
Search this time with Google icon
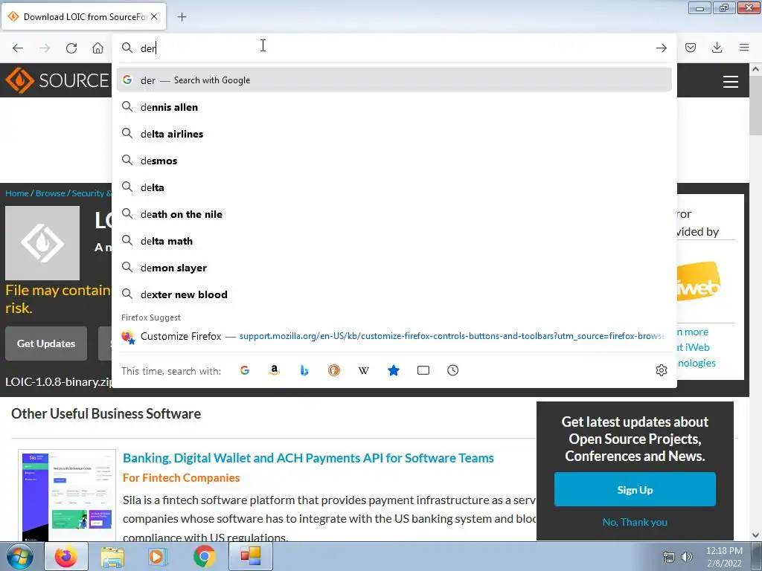click(245, 370)
